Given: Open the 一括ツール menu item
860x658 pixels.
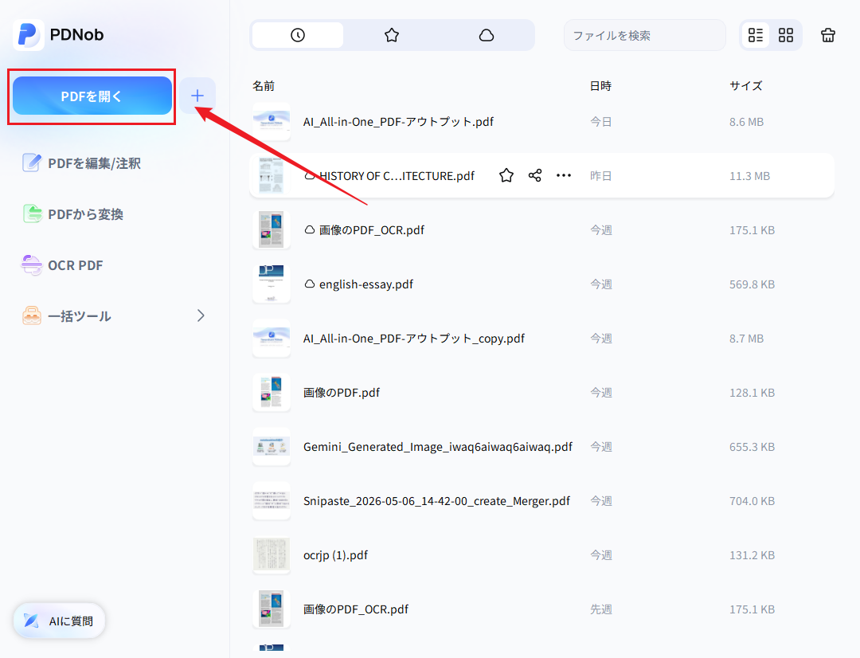Looking at the screenshot, I should [x=112, y=316].
